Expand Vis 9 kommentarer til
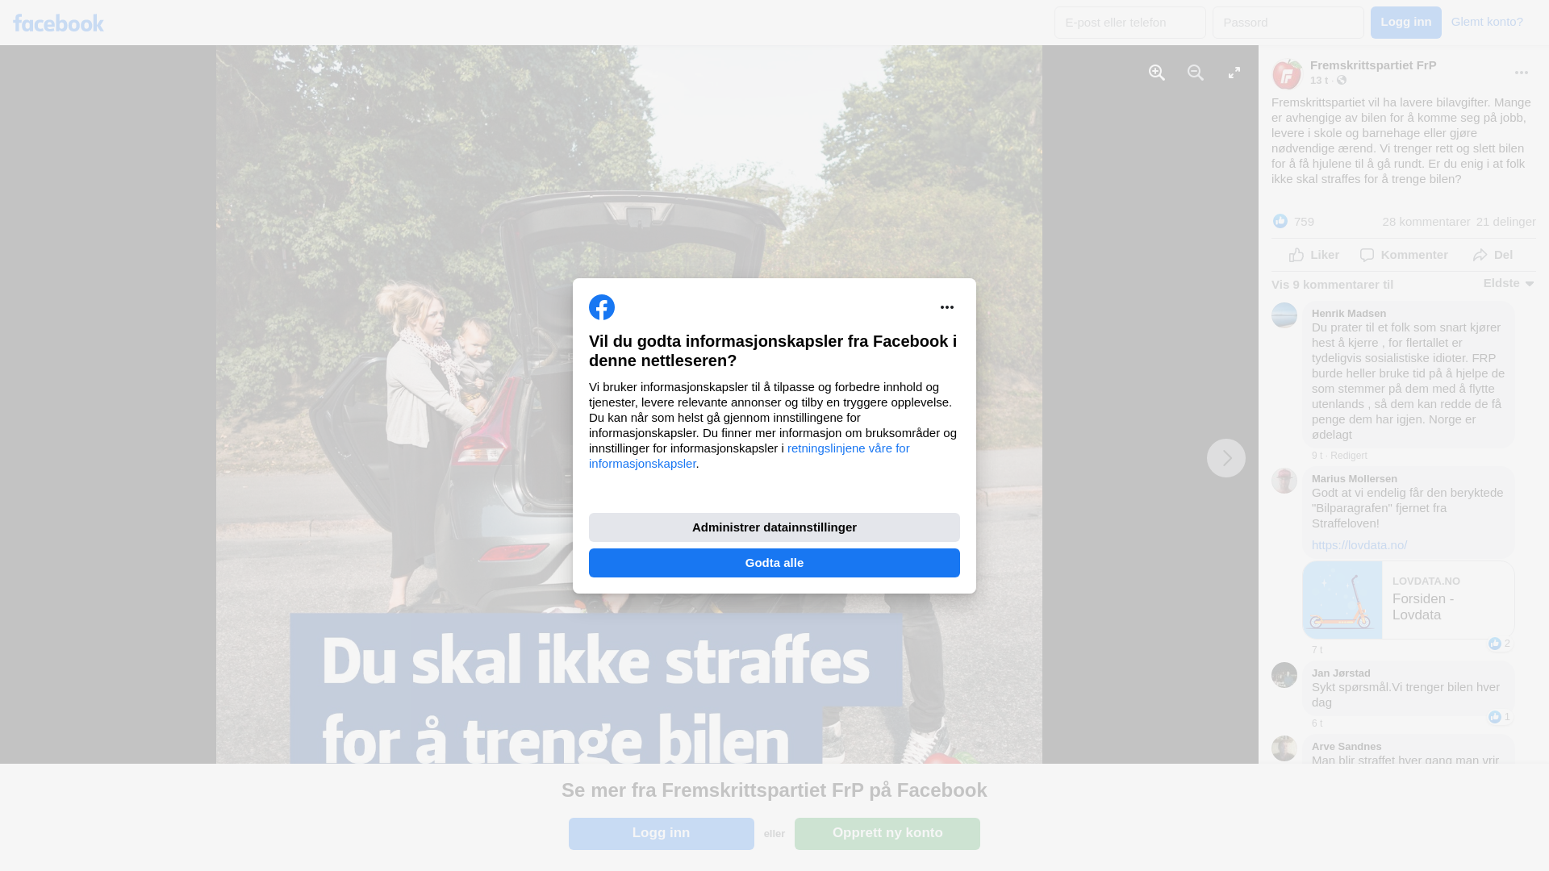Screen dimensions: 1549x871 pos(1332,285)
